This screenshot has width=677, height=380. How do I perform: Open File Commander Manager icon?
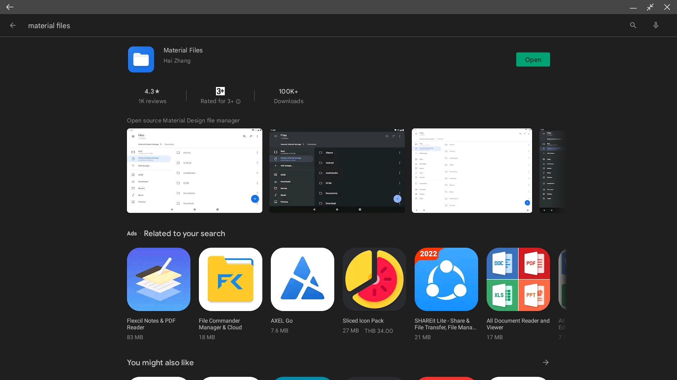(x=231, y=279)
